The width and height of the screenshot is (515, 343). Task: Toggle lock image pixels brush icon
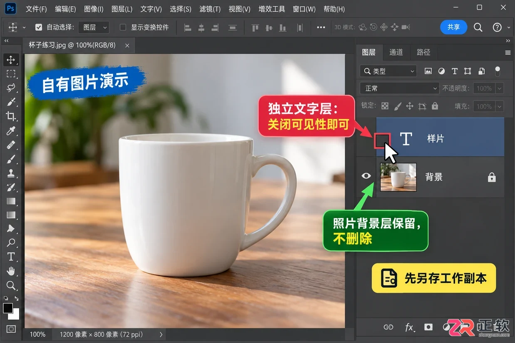[x=397, y=106]
